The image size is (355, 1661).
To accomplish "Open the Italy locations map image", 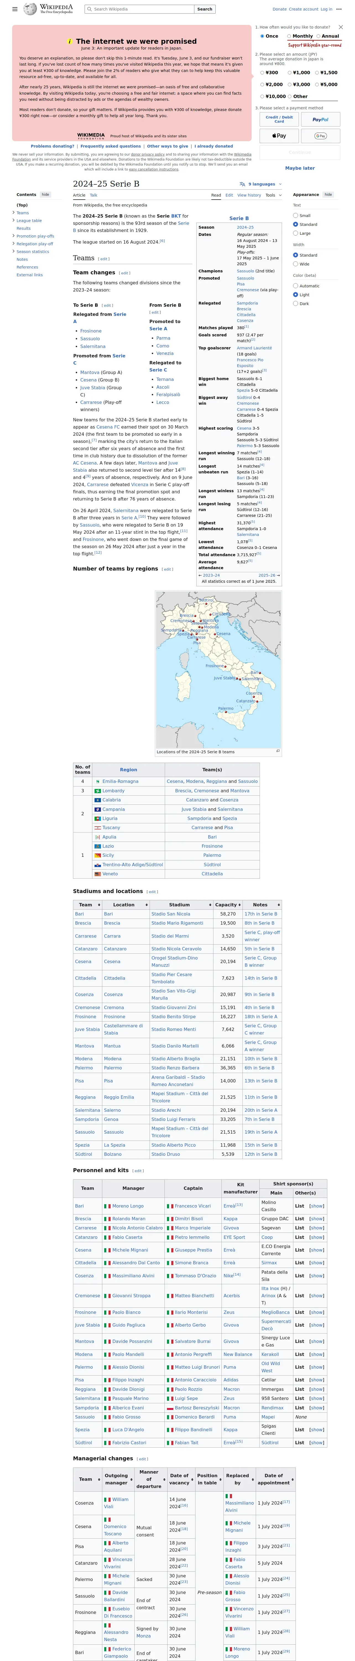I will [218, 670].
